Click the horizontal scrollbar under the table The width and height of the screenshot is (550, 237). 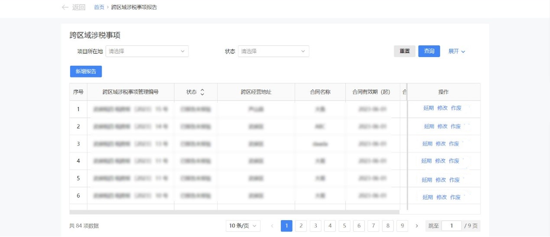[234, 212]
